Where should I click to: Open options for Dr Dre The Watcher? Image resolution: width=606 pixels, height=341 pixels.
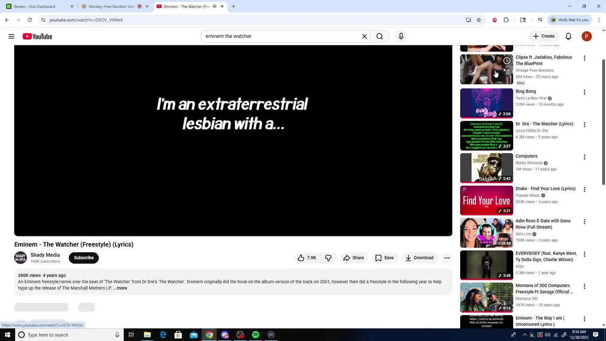pyautogui.click(x=584, y=125)
